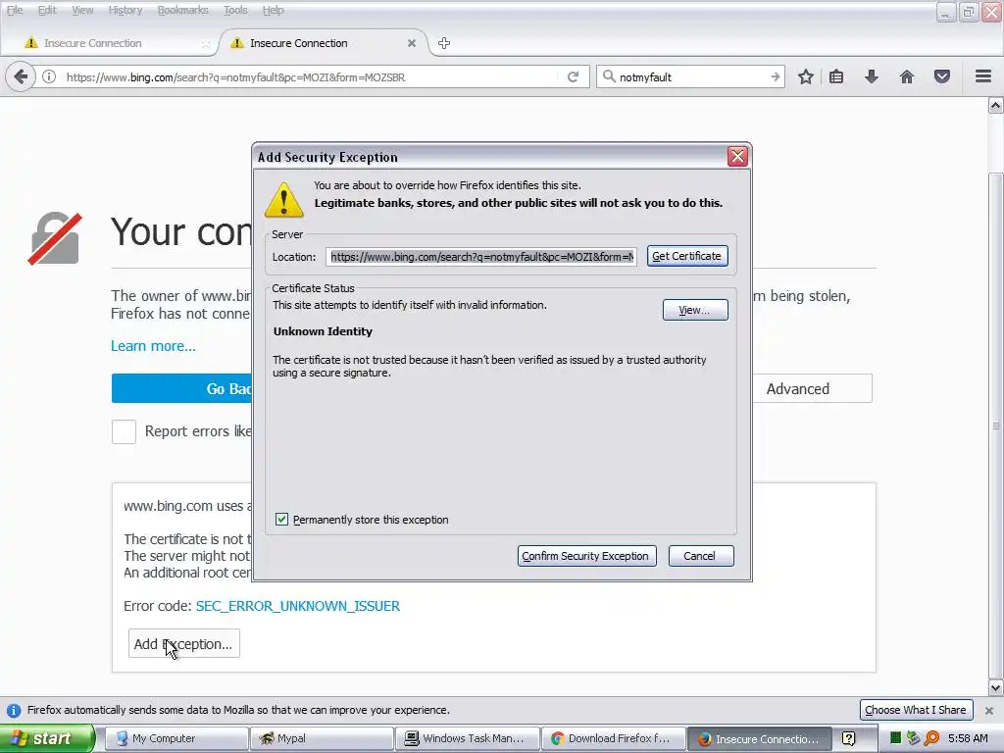The height and width of the screenshot is (753, 1004).
Task: Open the Bookmarks menu
Action: (182, 10)
